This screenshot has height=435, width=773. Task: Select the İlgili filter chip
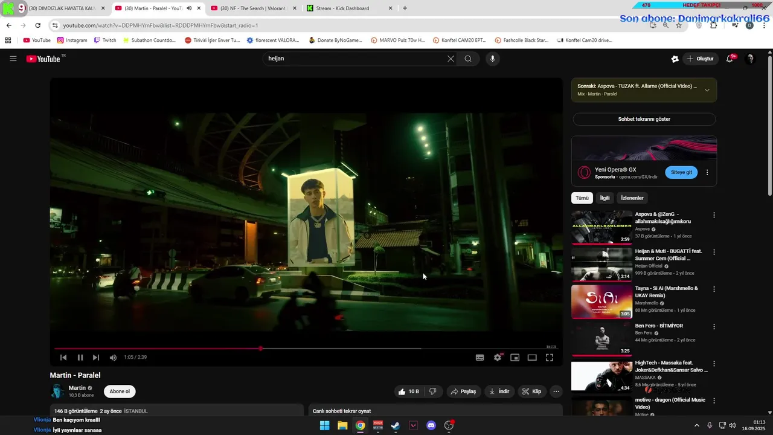tap(605, 198)
